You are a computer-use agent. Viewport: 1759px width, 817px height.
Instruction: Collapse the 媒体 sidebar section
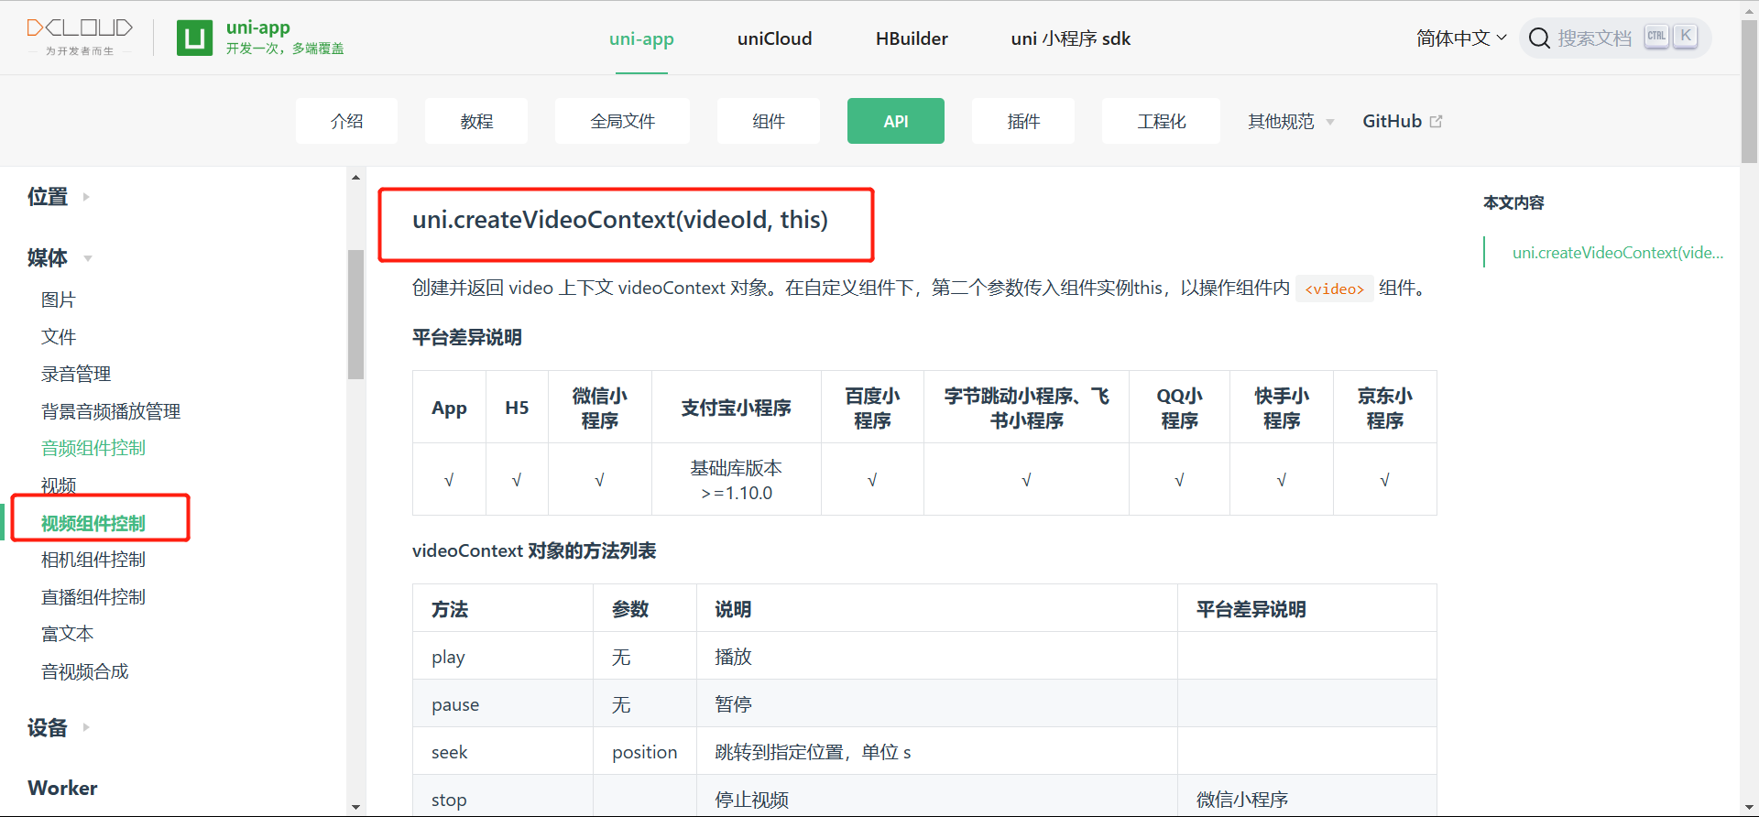pyautogui.click(x=60, y=257)
